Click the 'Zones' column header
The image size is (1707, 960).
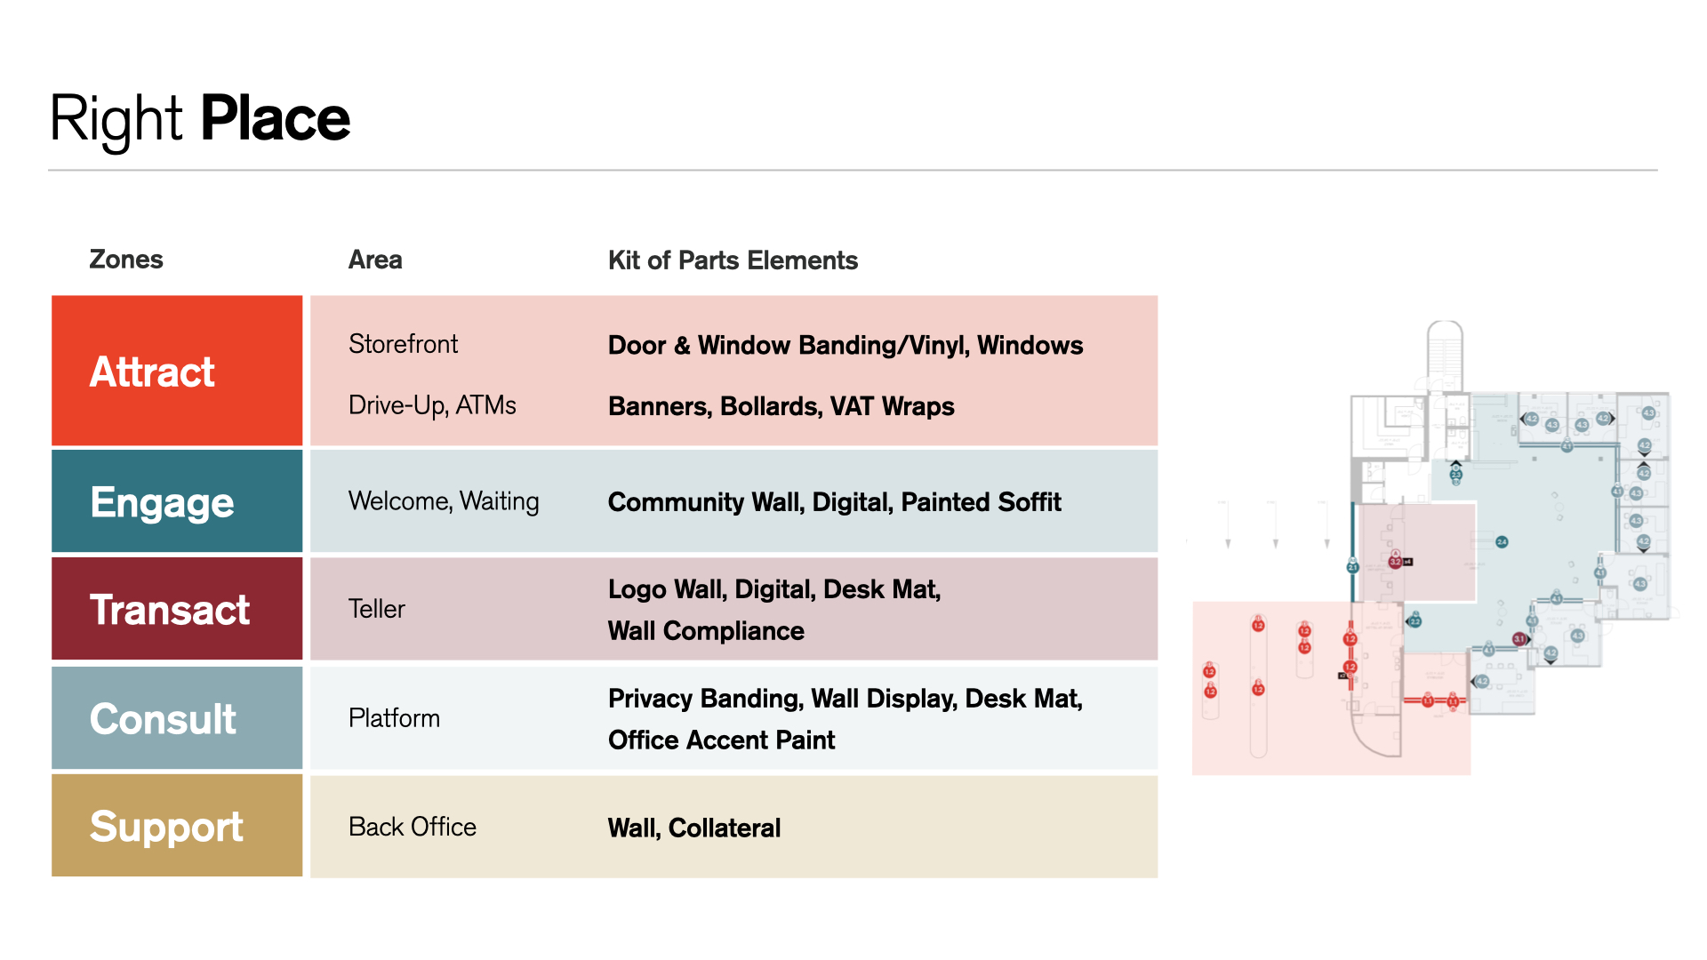(x=125, y=260)
